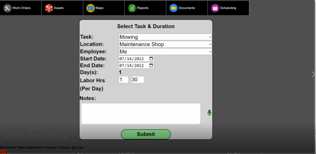Click the Labor Hrs hours field
This screenshot has height=154, width=316.
click(123, 80)
